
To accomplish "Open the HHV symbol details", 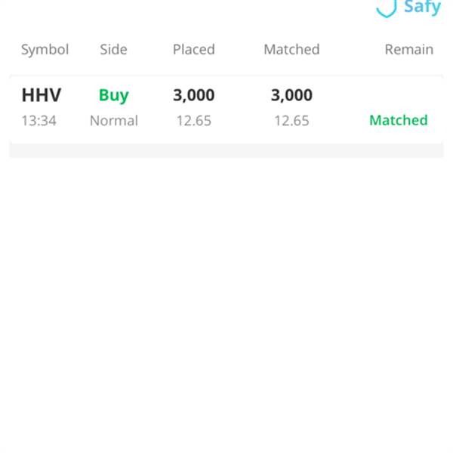I will tap(42, 95).
